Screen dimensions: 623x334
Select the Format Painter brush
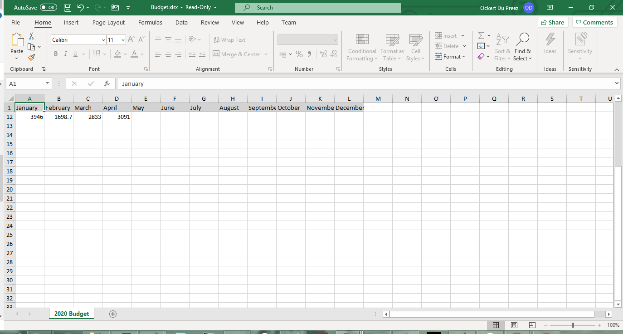click(31, 57)
